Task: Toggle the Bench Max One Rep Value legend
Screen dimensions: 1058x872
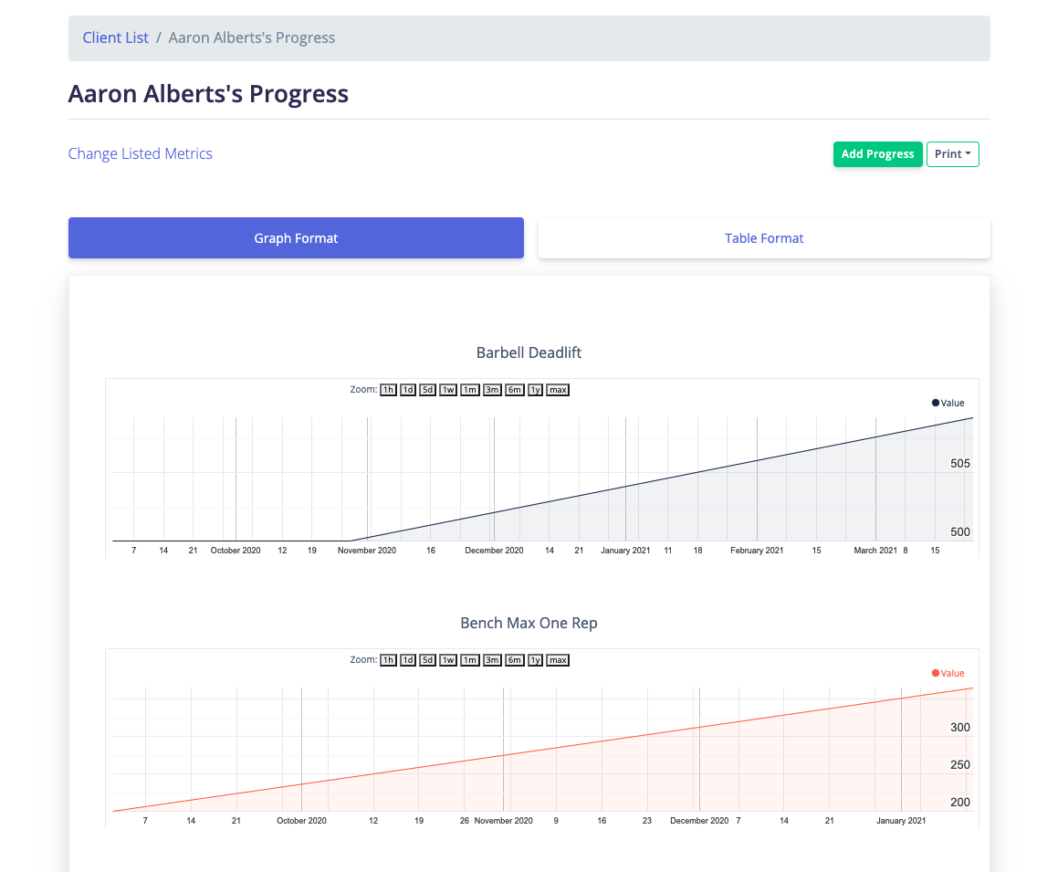Action: (948, 673)
